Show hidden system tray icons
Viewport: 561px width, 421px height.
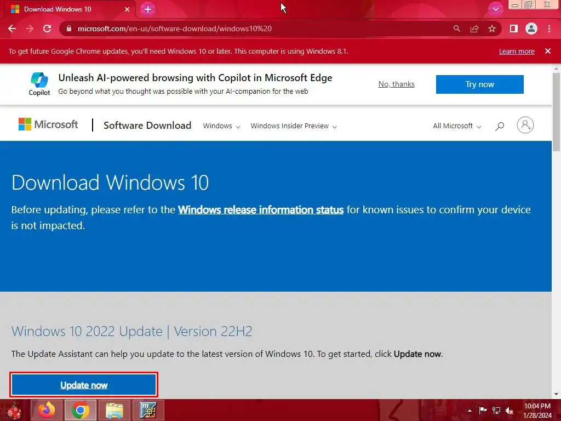[470, 411]
